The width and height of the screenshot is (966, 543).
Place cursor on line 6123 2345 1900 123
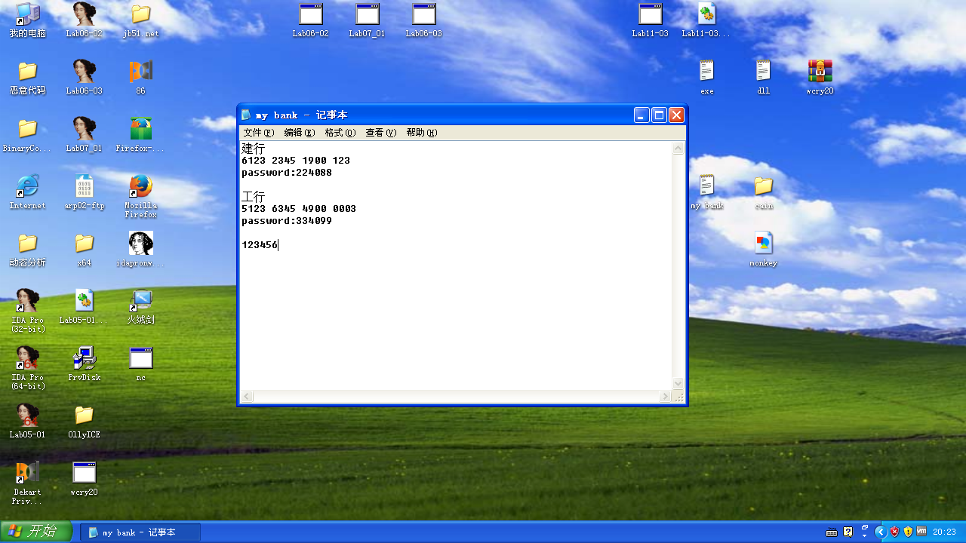(x=296, y=161)
